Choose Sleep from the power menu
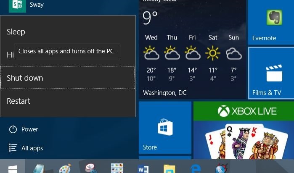294x173 pixels. point(68,31)
